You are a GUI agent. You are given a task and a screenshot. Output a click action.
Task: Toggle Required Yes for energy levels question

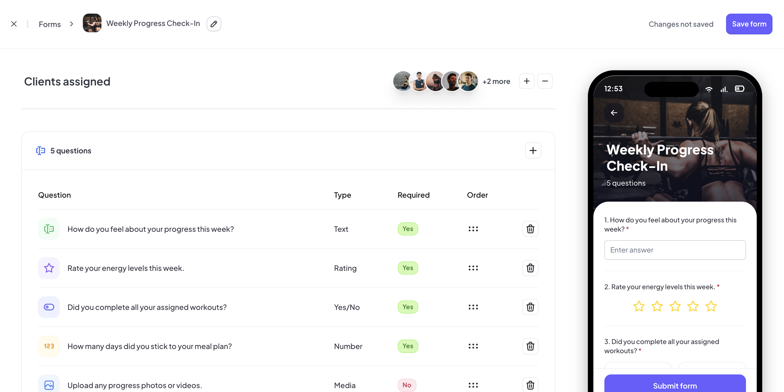(408, 268)
